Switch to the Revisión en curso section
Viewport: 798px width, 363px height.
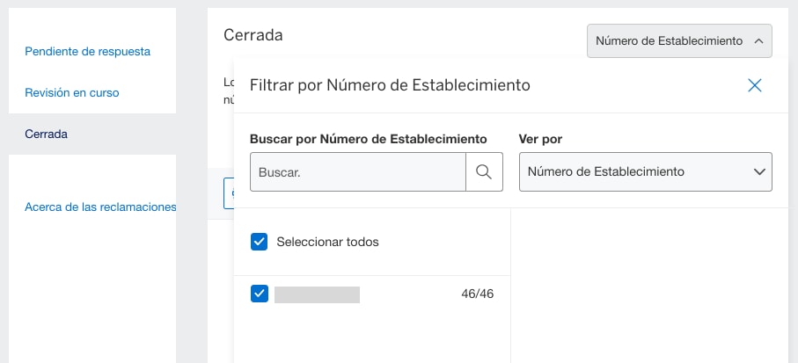click(x=71, y=92)
